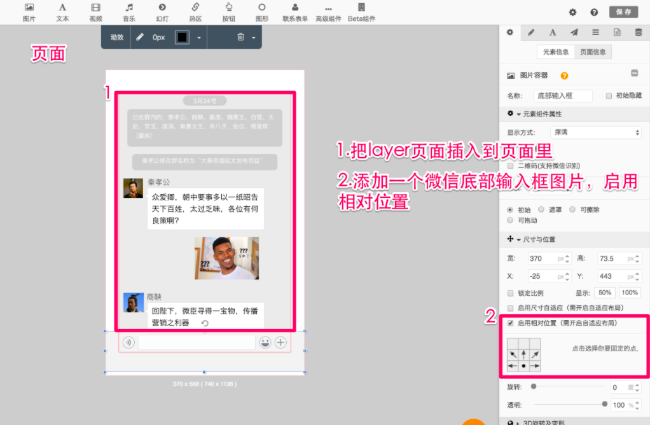650x425 pixels.
Task: Open the paper plane tab in properties panel
Action: 574,32
